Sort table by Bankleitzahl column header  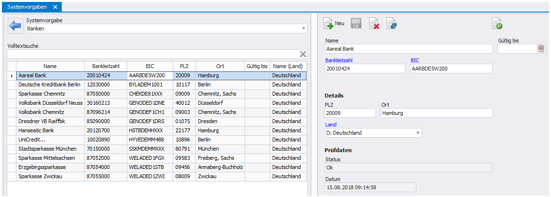[x=106, y=66]
